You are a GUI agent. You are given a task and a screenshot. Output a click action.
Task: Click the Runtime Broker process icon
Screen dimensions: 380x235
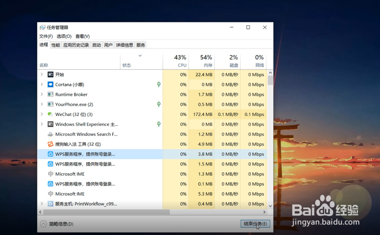(50, 94)
